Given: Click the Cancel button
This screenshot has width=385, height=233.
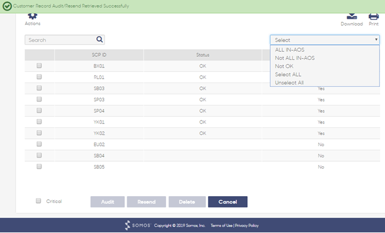Looking at the screenshot, I should 228,202.
